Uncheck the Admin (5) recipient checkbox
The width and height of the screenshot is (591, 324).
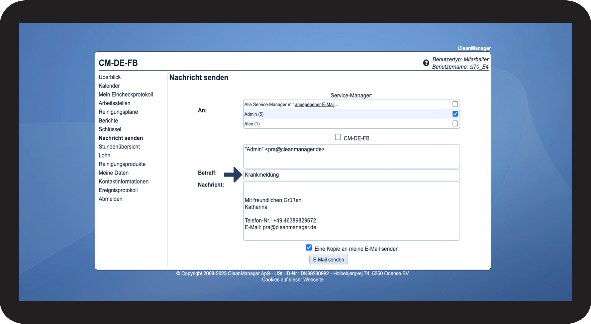455,114
